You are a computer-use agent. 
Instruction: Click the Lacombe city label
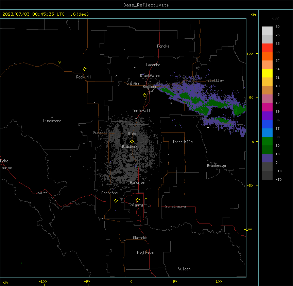click(x=153, y=65)
